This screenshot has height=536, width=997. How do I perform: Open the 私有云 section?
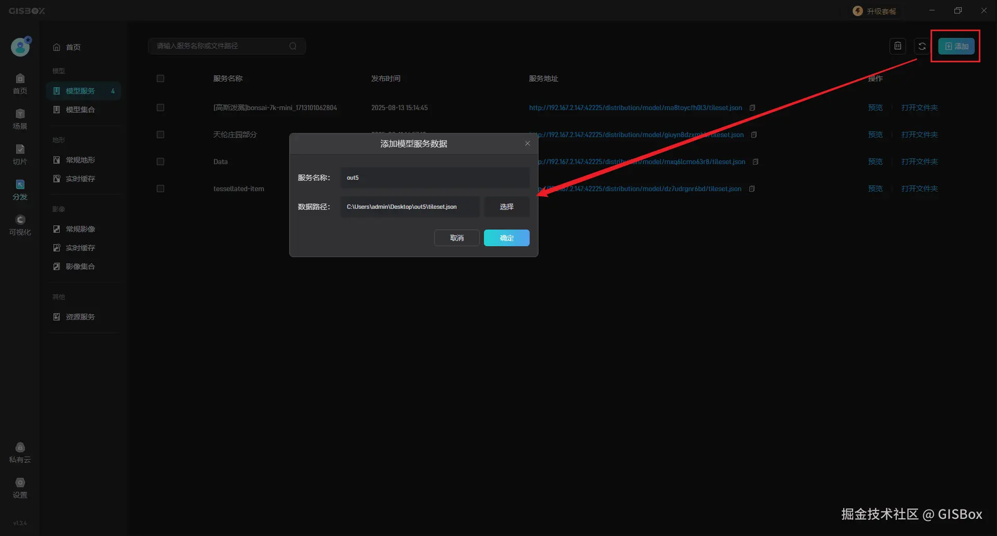(20, 453)
